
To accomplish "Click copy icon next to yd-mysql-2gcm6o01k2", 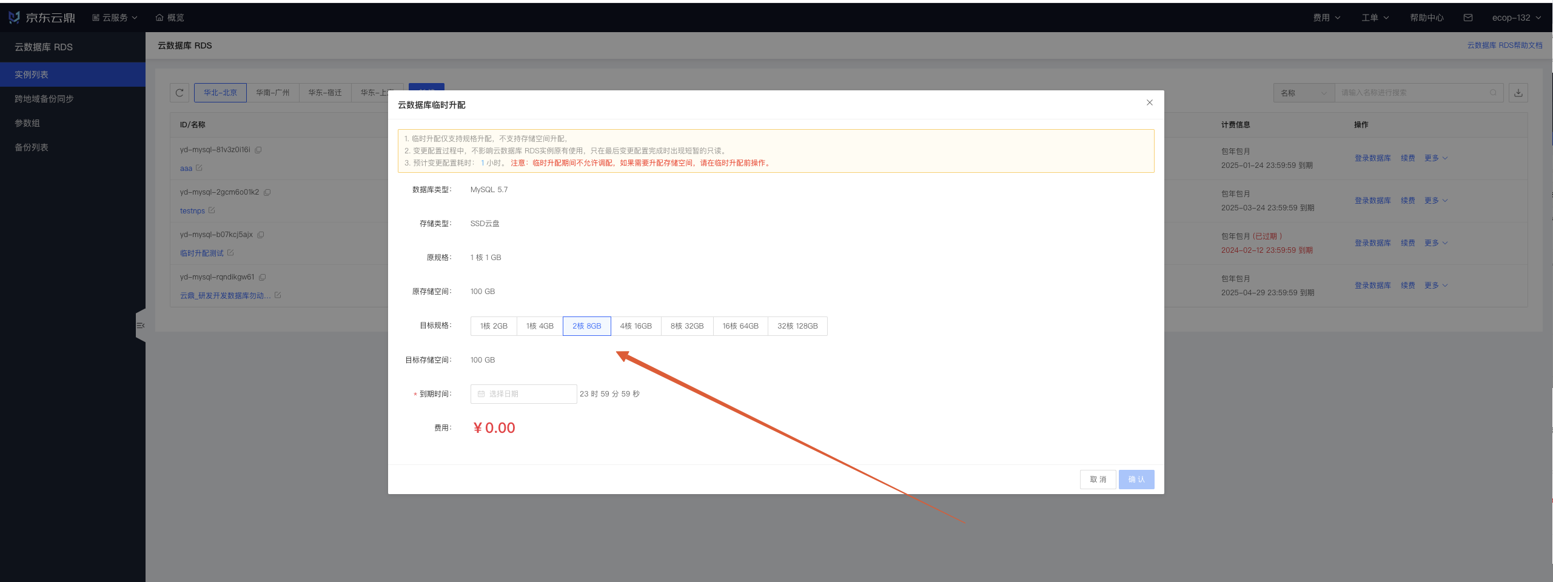I will (x=267, y=192).
